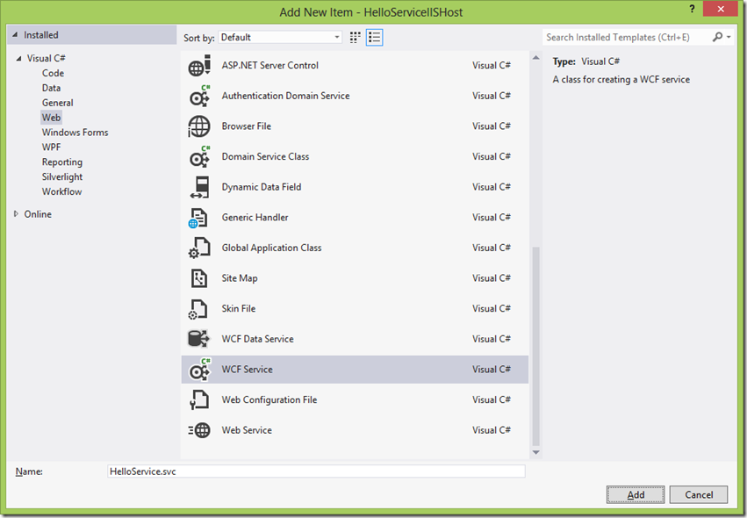Select the General category
Image resolution: width=747 pixels, height=518 pixels.
pos(58,103)
